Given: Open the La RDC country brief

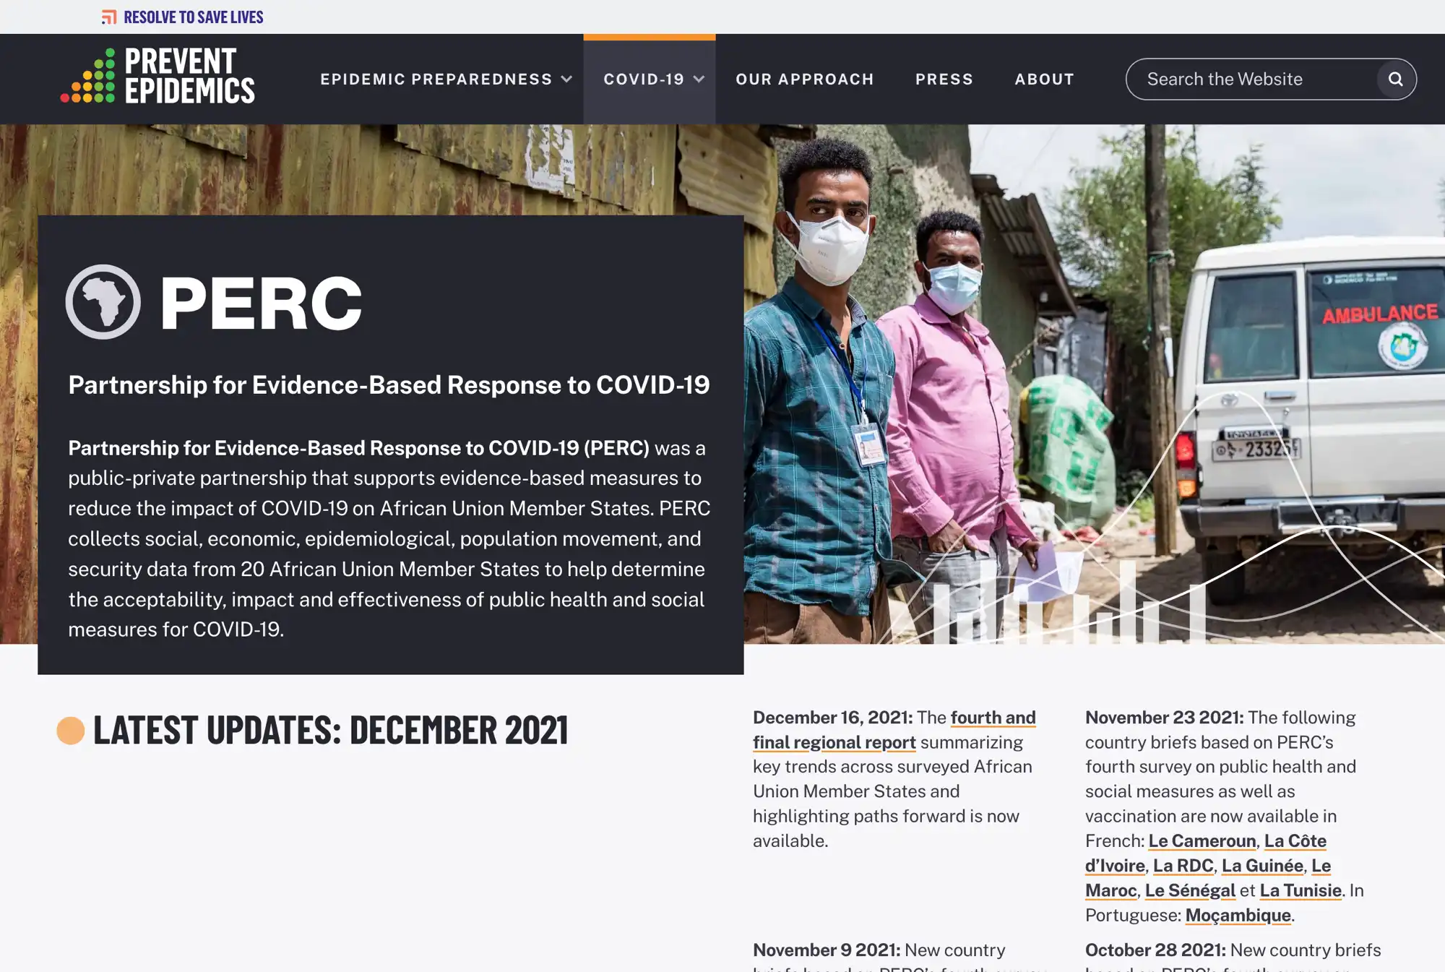Looking at the screenshot, I should click(1183, 866).
